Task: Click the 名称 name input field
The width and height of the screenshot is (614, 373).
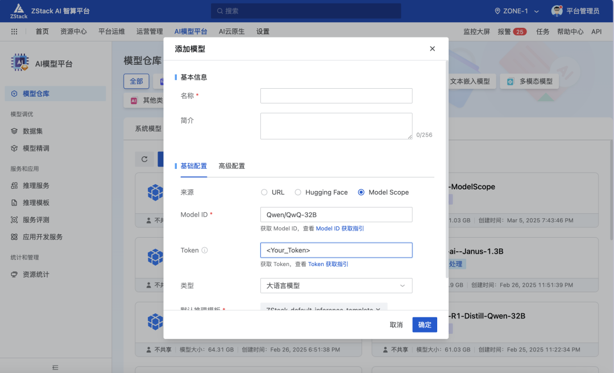Action: pos(337,96)
